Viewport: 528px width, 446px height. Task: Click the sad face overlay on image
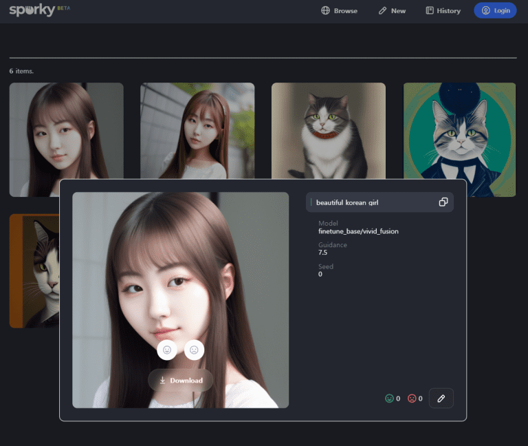tap(194, 350)
